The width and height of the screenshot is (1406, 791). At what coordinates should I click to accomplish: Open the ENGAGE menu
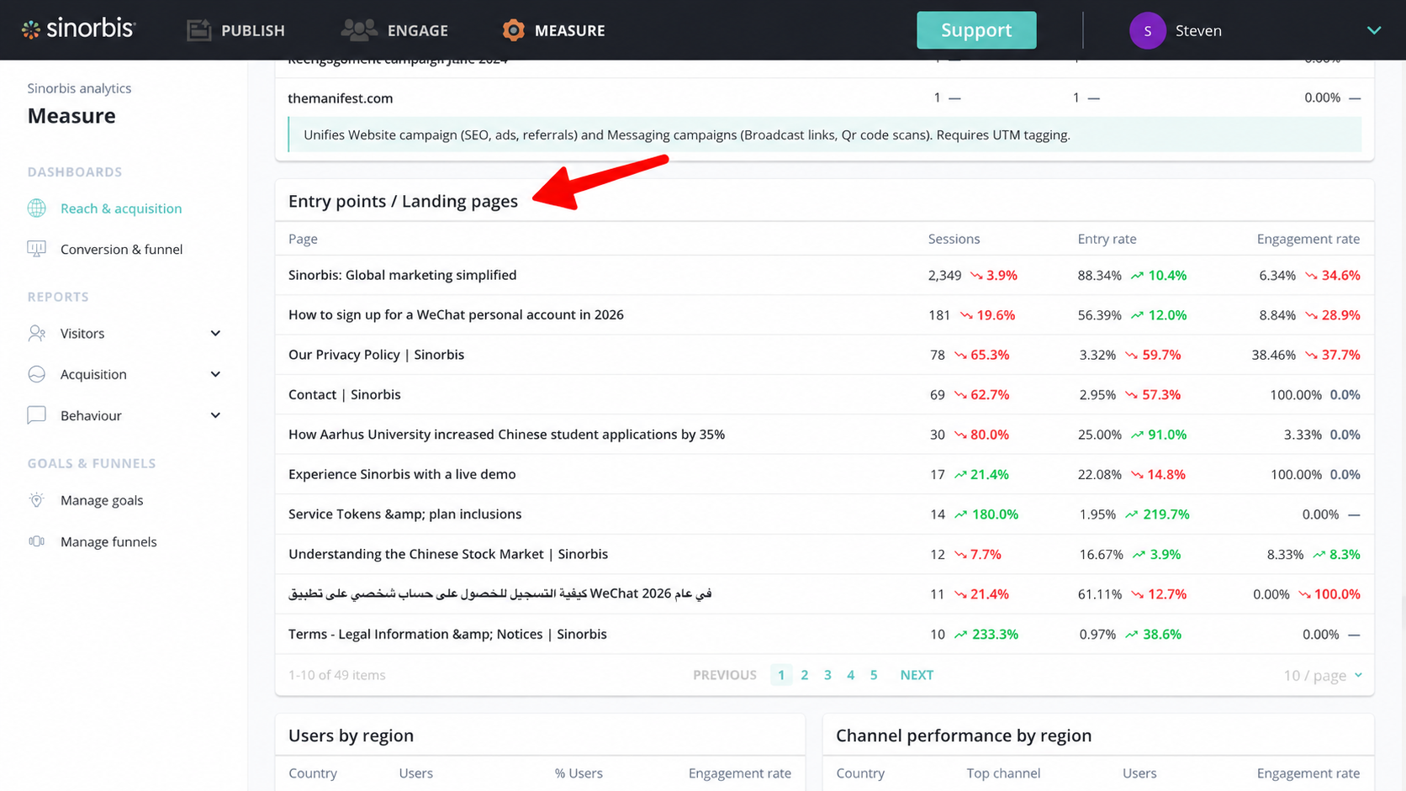[x=394, y=30]
